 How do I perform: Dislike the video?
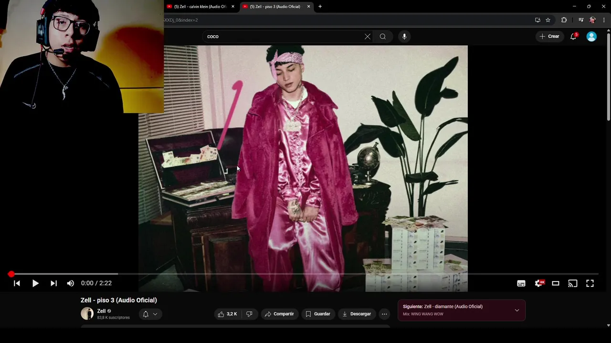[249, 314]
